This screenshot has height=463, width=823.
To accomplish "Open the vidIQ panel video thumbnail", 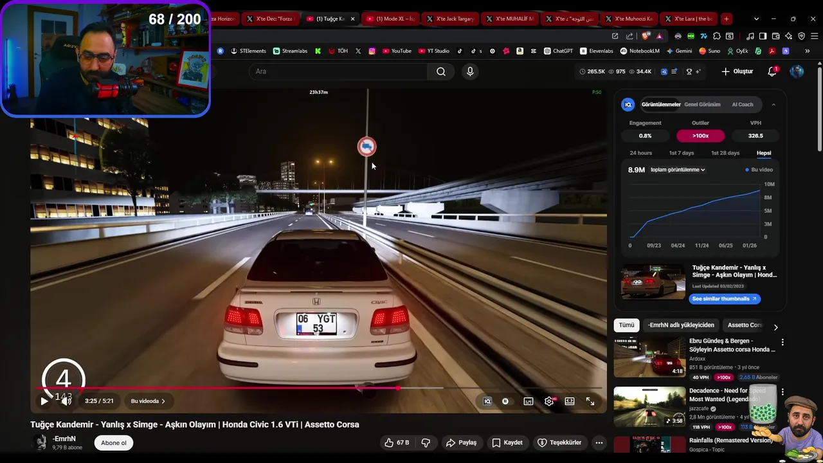I will tap(653, 281).
